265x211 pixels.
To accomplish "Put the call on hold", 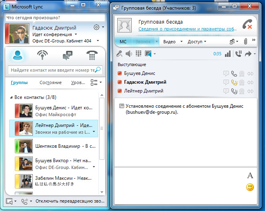I will point(239,54).
